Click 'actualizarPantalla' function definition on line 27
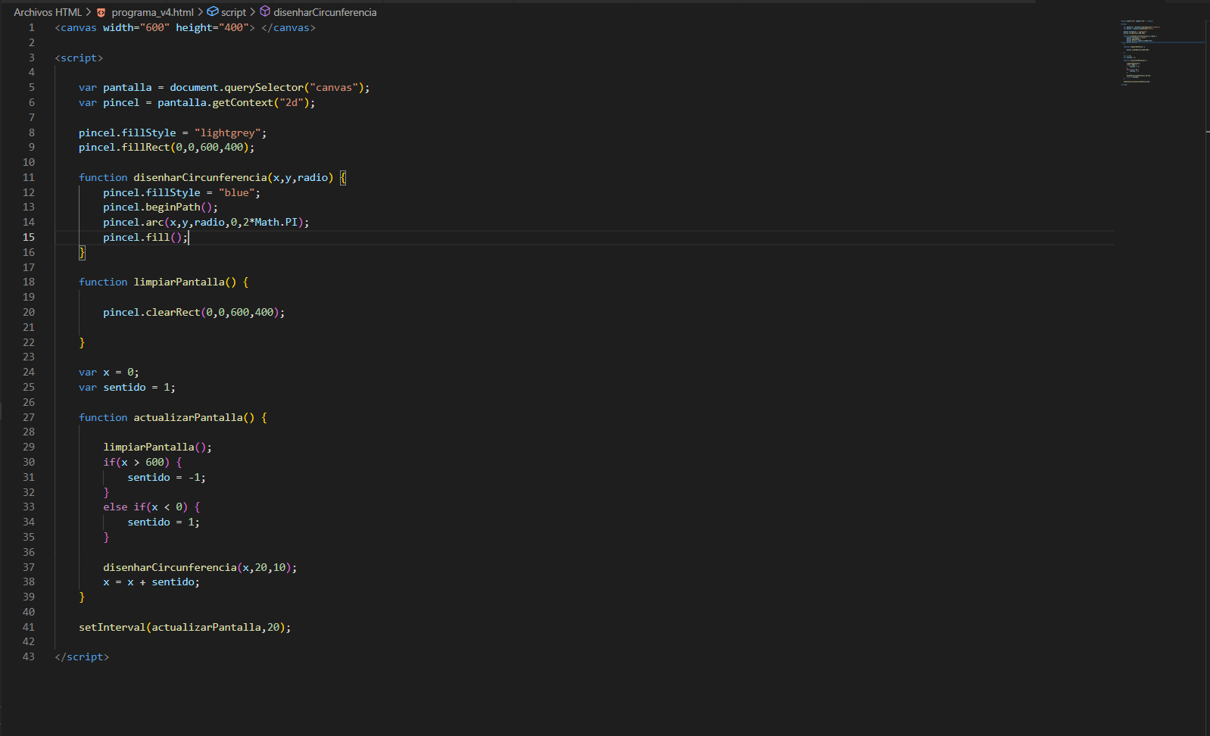The image size is (1210, 736). 188,417
